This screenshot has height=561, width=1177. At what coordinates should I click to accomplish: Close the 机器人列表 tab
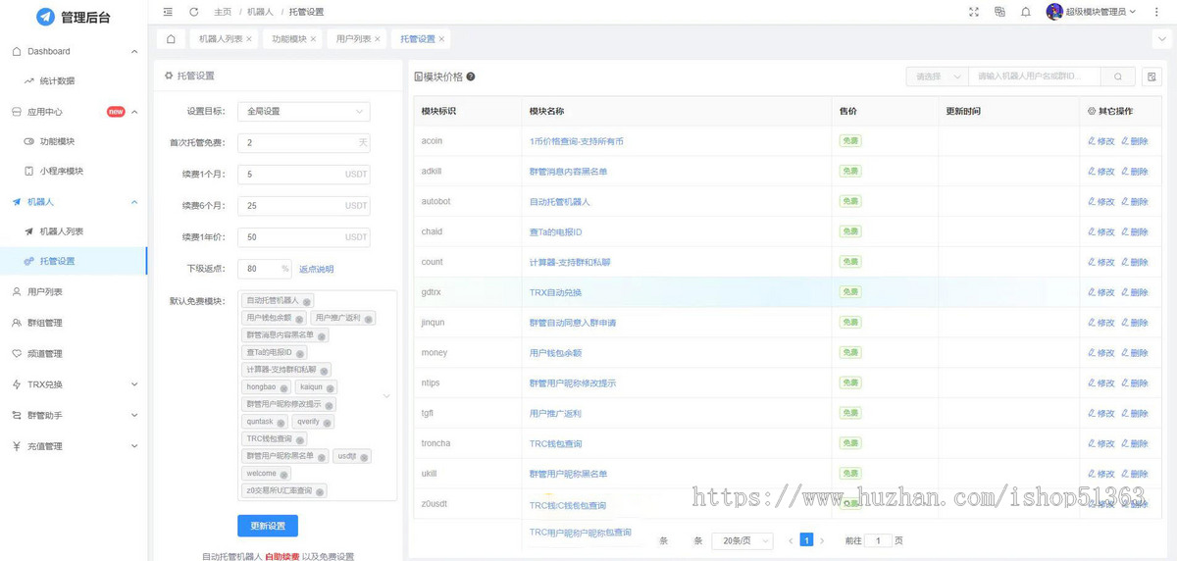pyautogui.click(x=249, y=39)
